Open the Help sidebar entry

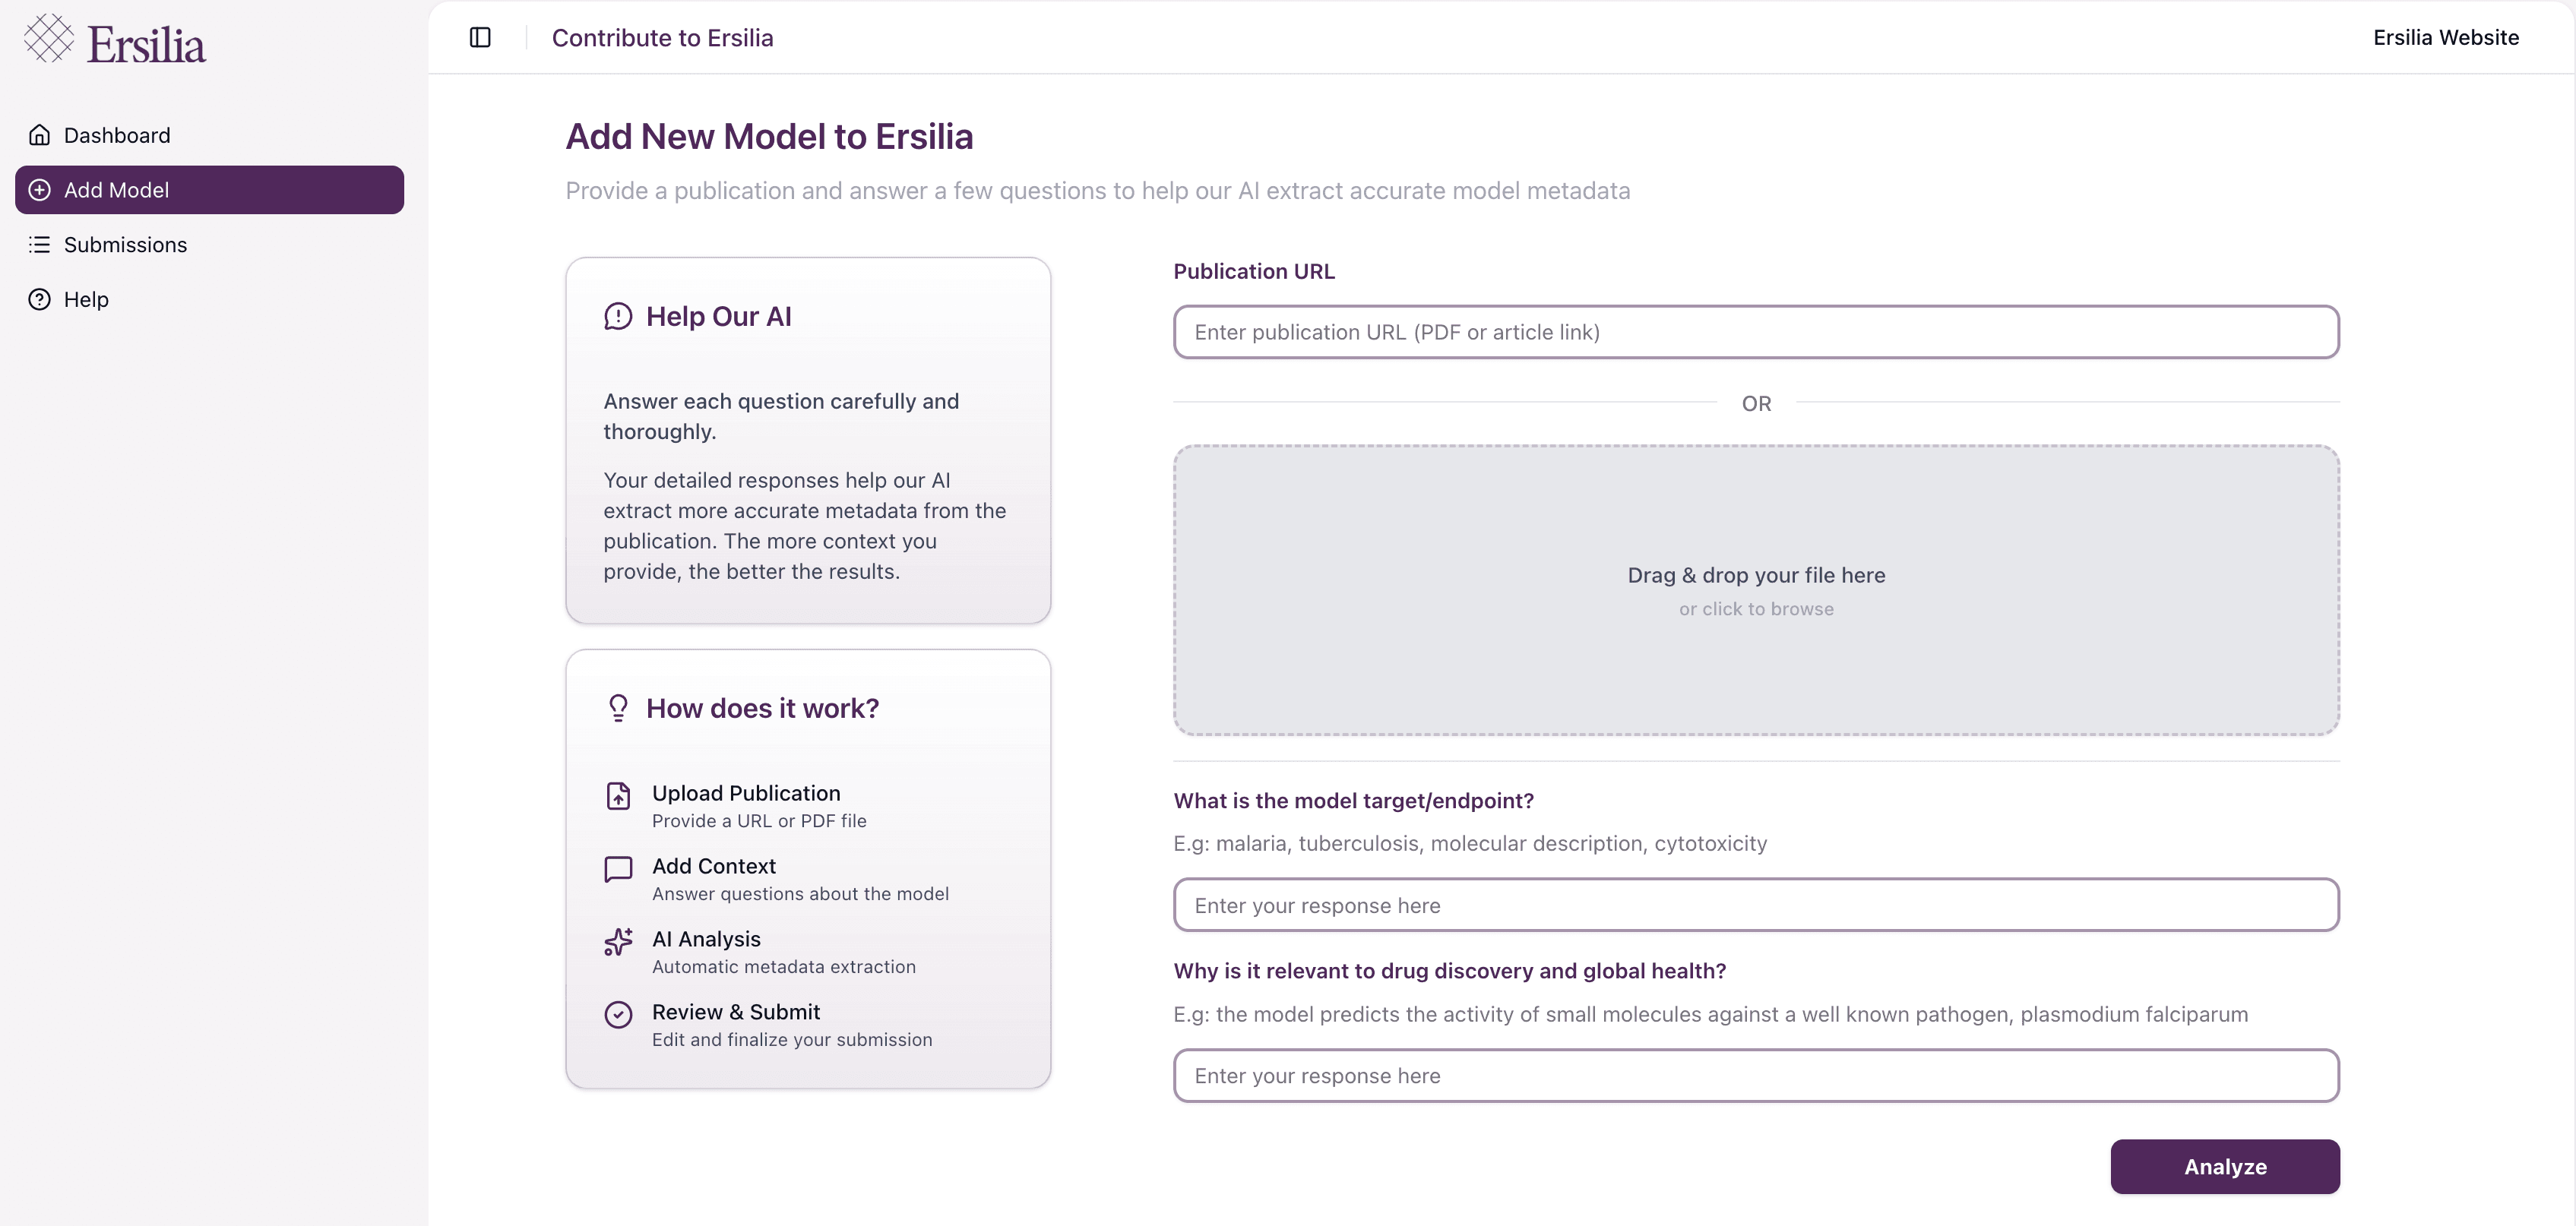(86, 300)
